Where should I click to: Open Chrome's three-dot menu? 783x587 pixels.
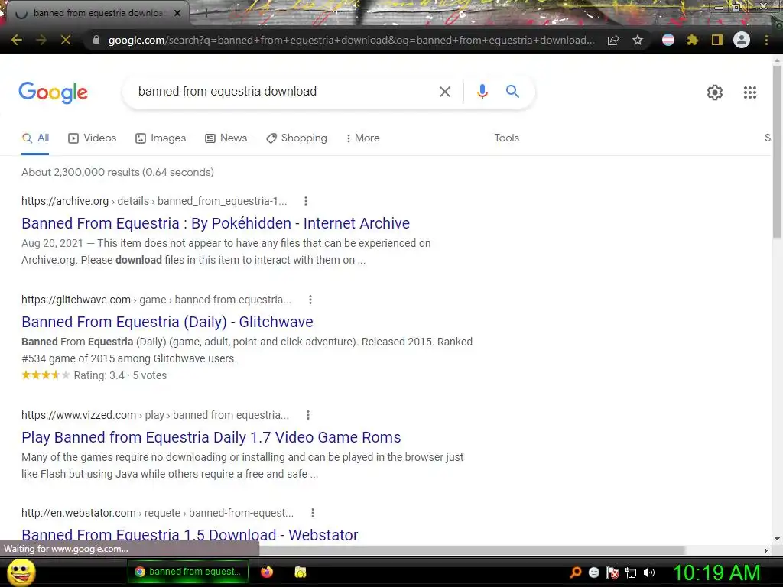coord(766,40)
